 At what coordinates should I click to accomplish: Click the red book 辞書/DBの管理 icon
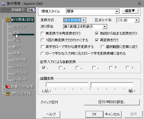pyautogui.click(x=8, y=87)
